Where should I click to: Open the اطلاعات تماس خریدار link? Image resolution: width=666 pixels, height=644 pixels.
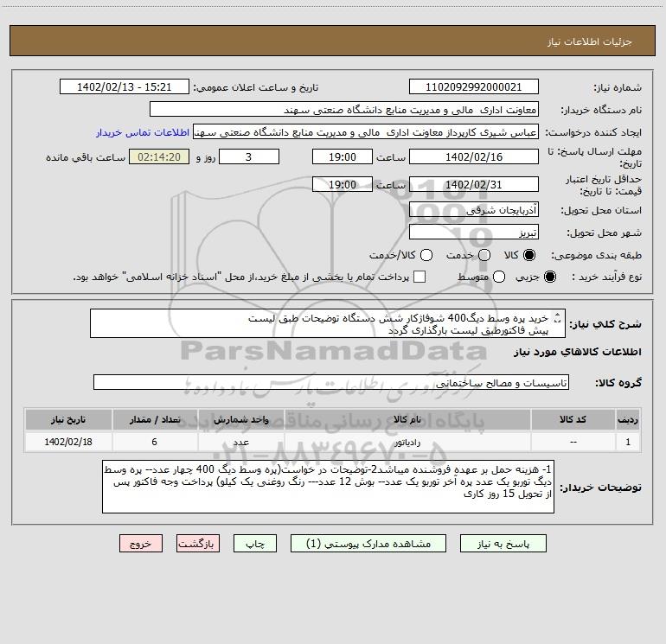(143, 132)
